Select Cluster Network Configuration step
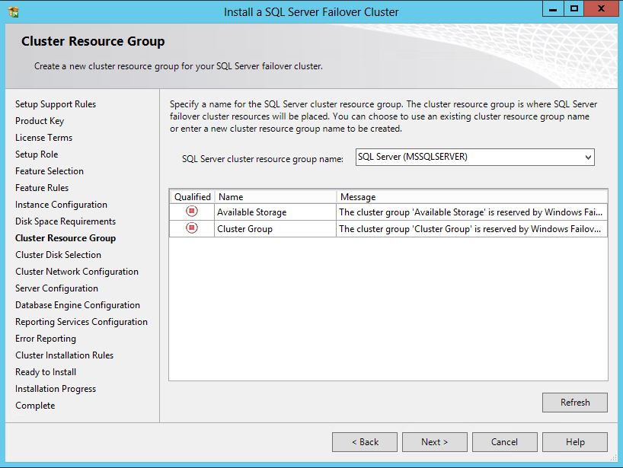The image size is (623, 468). [77, 272]
